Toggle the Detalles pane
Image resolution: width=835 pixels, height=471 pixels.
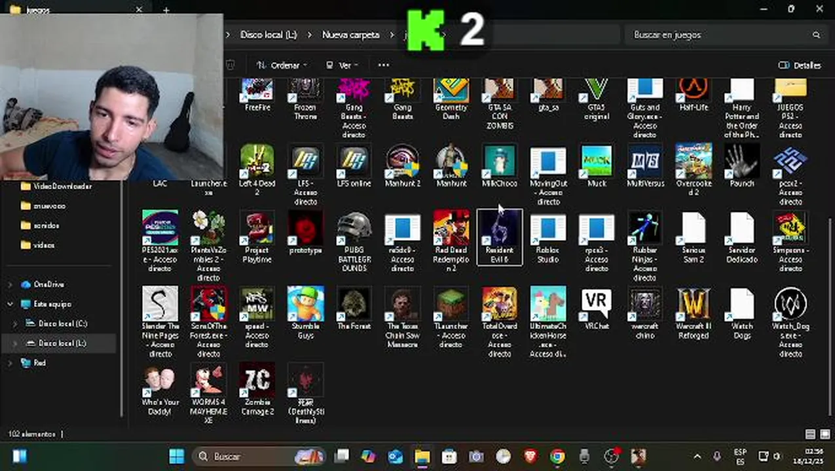(x=799, y=65)
